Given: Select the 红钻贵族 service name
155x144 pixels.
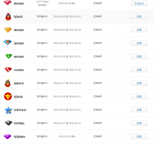Looking at the screenshot, I should (19, 70).
